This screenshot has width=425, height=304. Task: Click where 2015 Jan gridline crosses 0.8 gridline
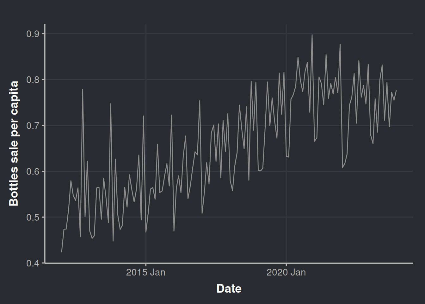pyautogui.click(x=146, y=79)
